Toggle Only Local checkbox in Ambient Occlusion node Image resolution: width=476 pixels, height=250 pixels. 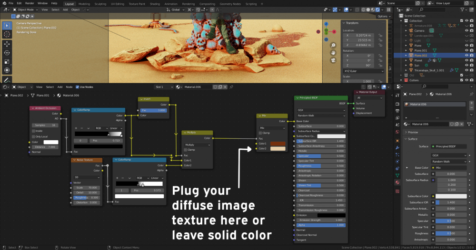pyautogui.click(x=33, y=137)
